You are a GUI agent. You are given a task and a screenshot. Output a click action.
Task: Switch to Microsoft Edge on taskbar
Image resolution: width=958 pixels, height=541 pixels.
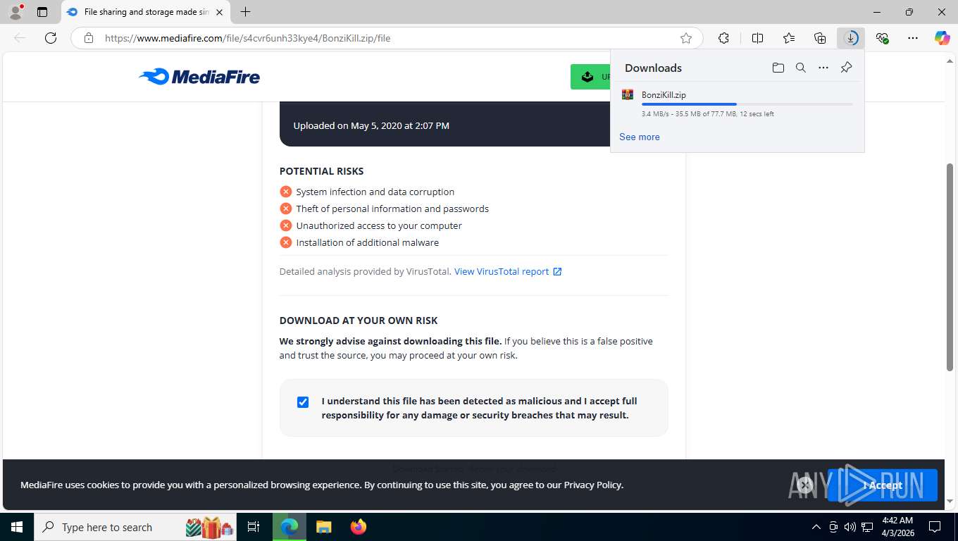click(290, 527)
